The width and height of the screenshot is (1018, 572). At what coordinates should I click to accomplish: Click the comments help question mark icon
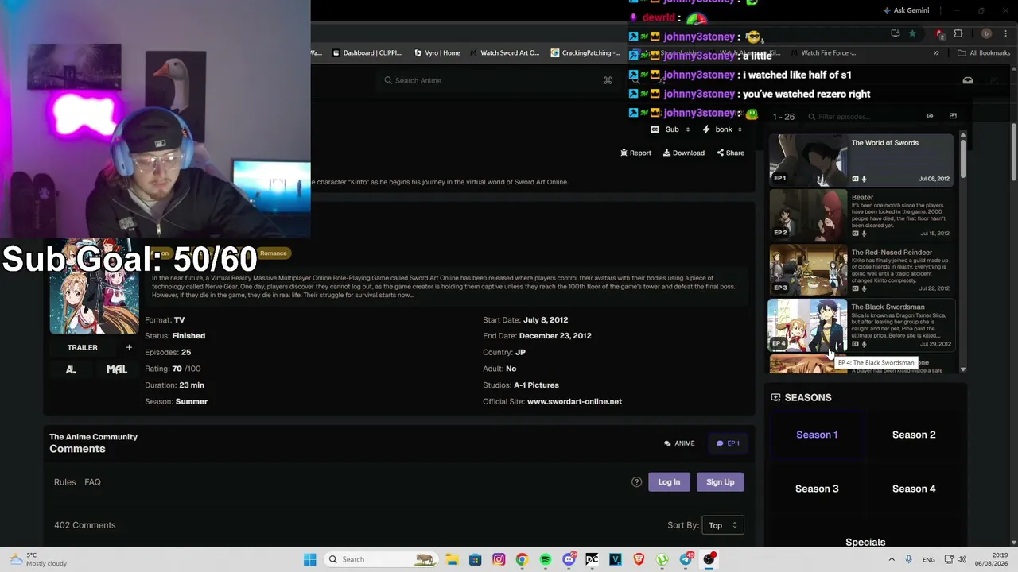pyautogui.click(x=636, y=482)
